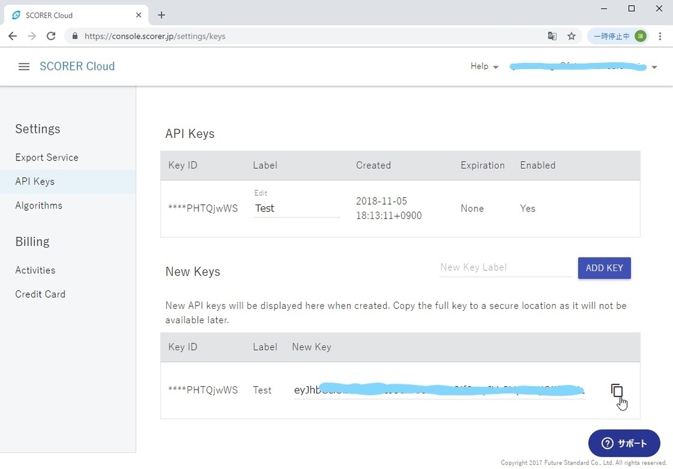Open the Google Translate page option

click(x=552, y=36)
